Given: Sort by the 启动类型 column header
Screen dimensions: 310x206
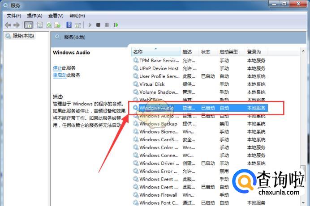Looking at the screenshot, I should (231, 52).
